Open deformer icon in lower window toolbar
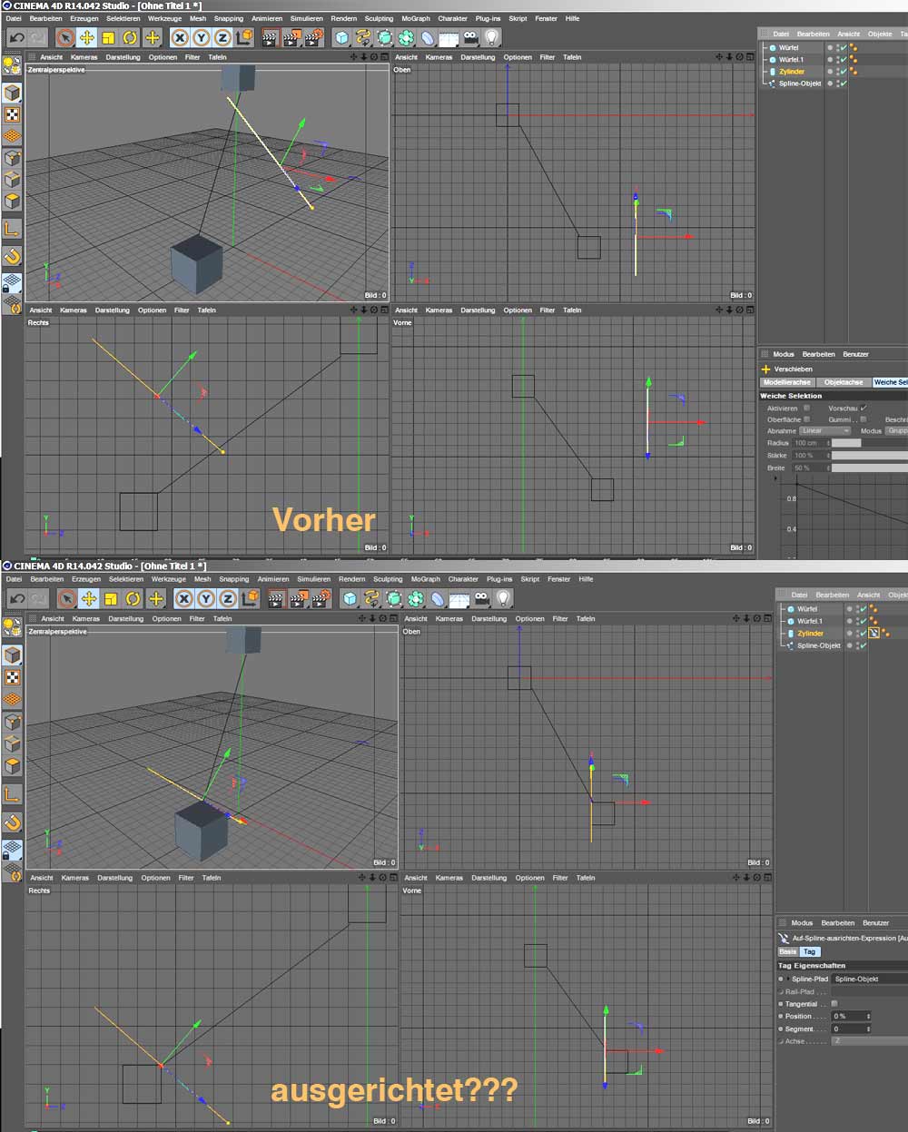This screenshot has height=1132, width=908. (438, 598)
